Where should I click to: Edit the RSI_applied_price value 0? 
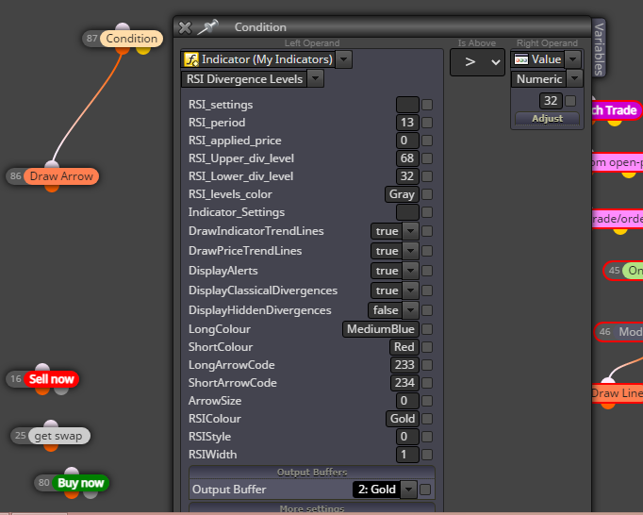407,141
